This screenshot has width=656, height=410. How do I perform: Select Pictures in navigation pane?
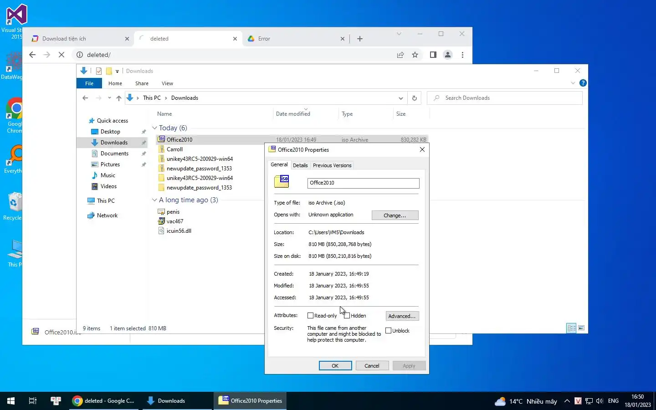(x=110, y=164)
